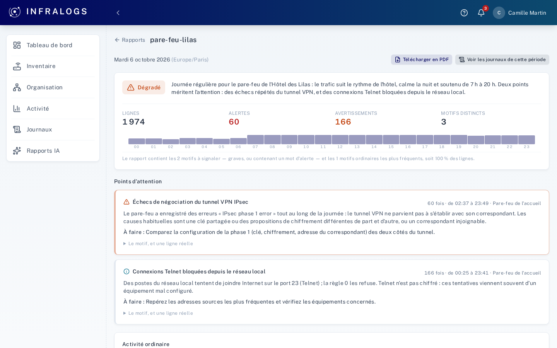557x348 pixels.
Task: Click the Connexions Telnet bloquées depuis le réseau local title
Action: coord(199,271)
